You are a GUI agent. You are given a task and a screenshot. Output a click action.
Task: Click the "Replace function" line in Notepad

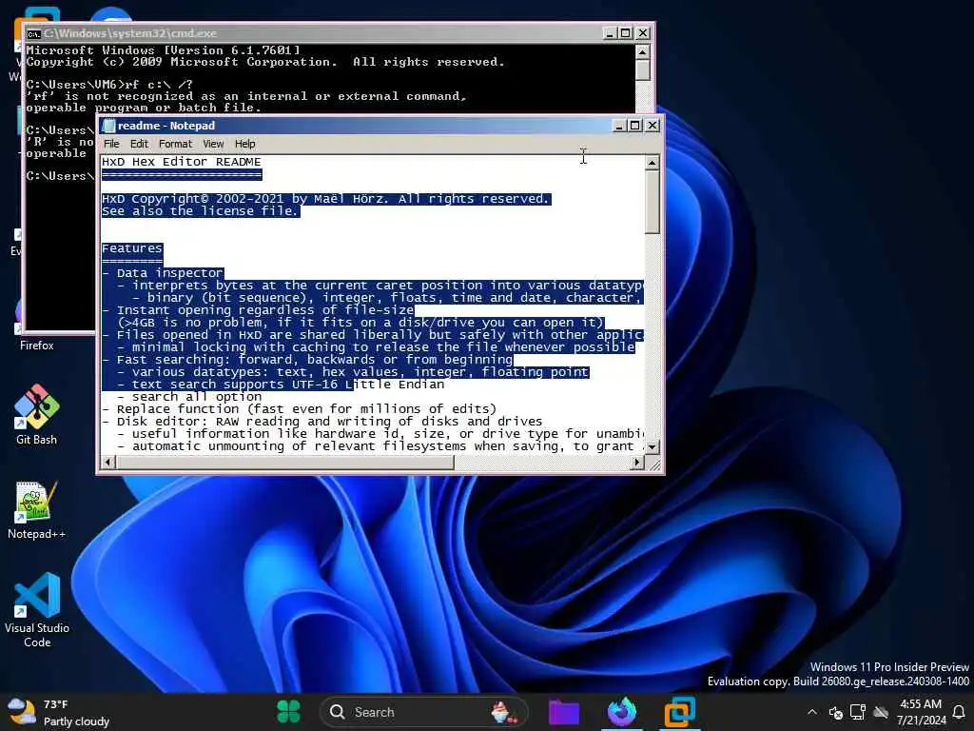point(300,409)
